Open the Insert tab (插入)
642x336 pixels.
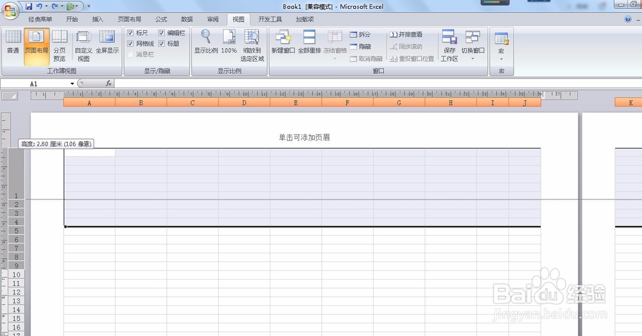pyautogui.click(x=98, y=19)
